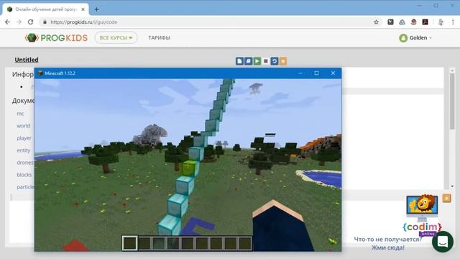Image resolution: width=460 pixels, height=259 pixels.
Task: Click the blue reload arrow icon
Action: tap(275, 61)
